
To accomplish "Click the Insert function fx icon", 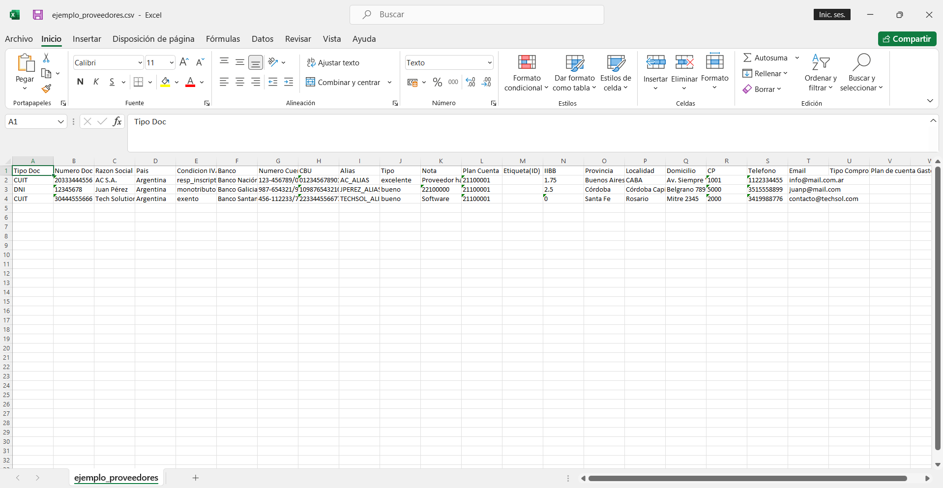I will coord(117,121).
